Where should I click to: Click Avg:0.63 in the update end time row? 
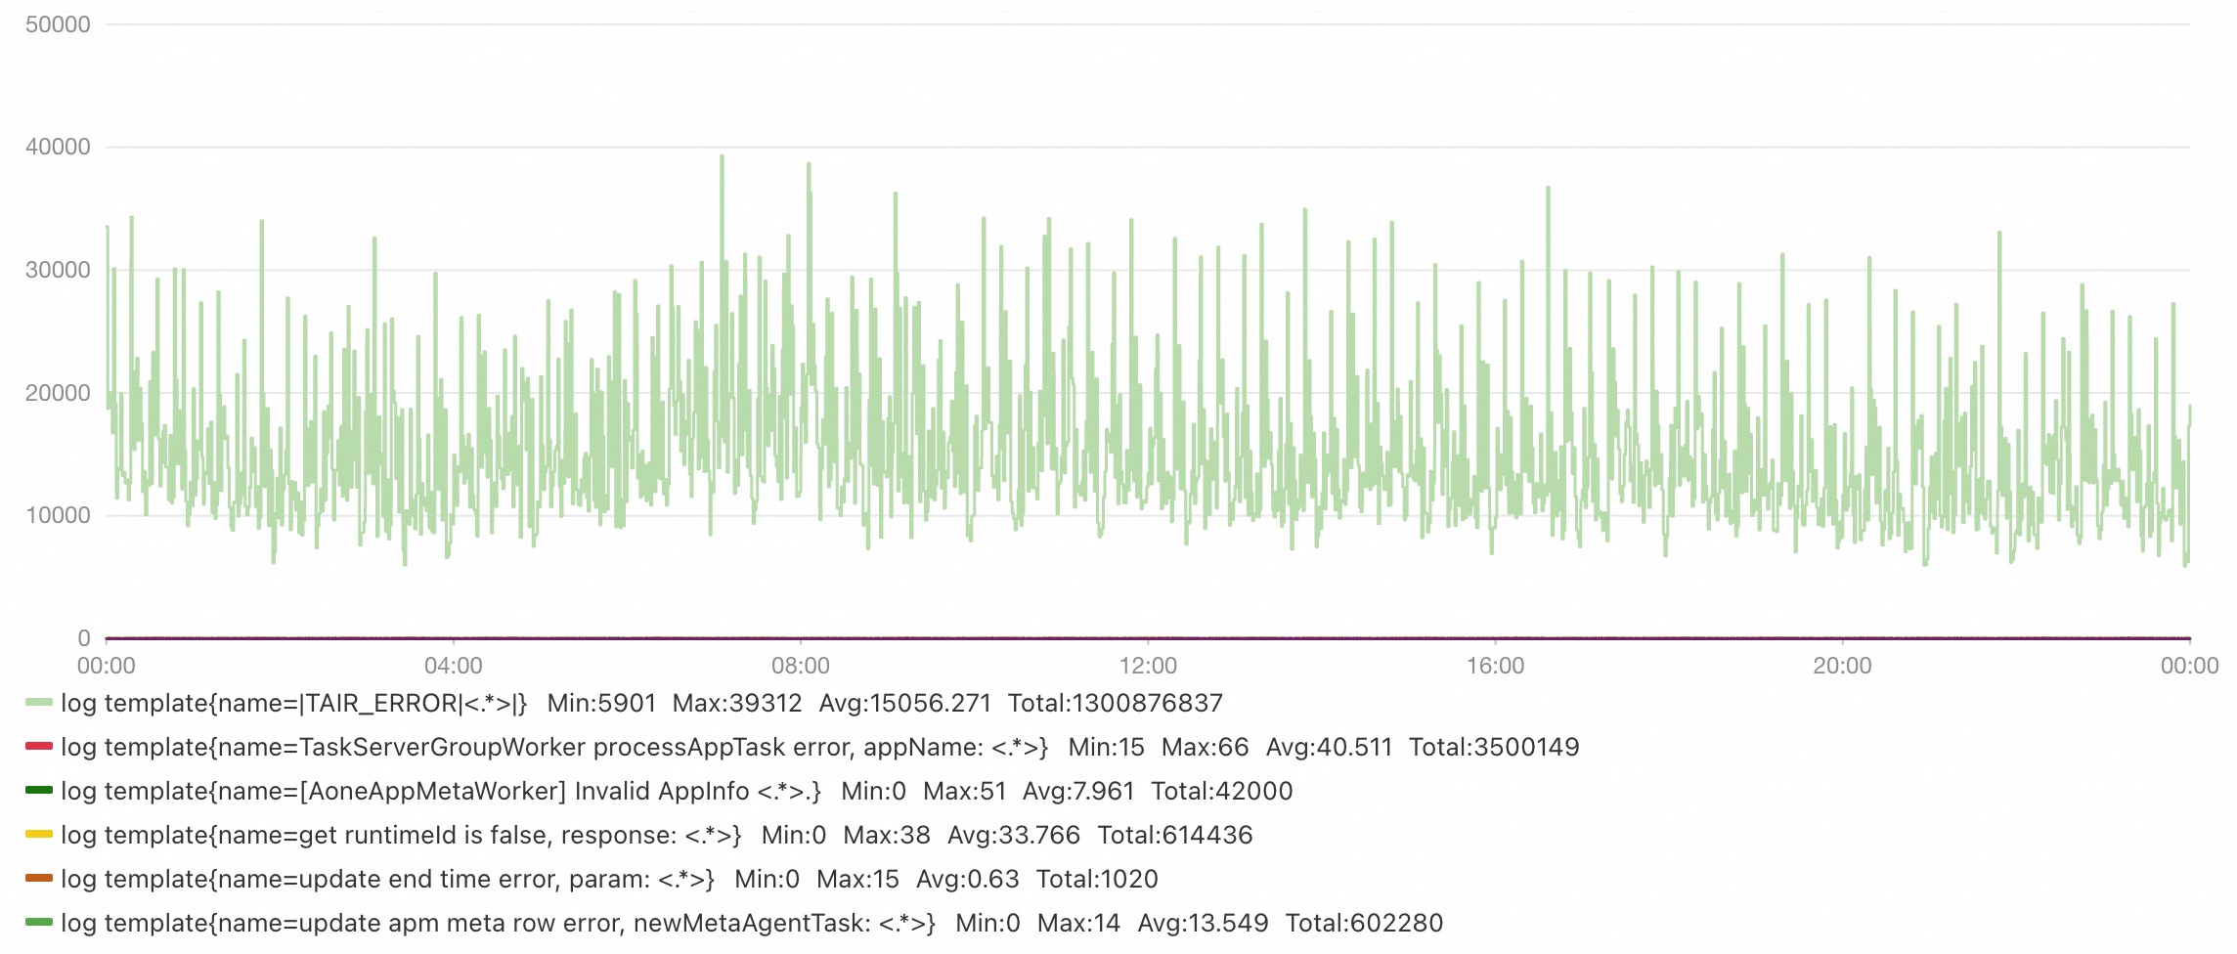pyautogui.click(x=968, y=879)
